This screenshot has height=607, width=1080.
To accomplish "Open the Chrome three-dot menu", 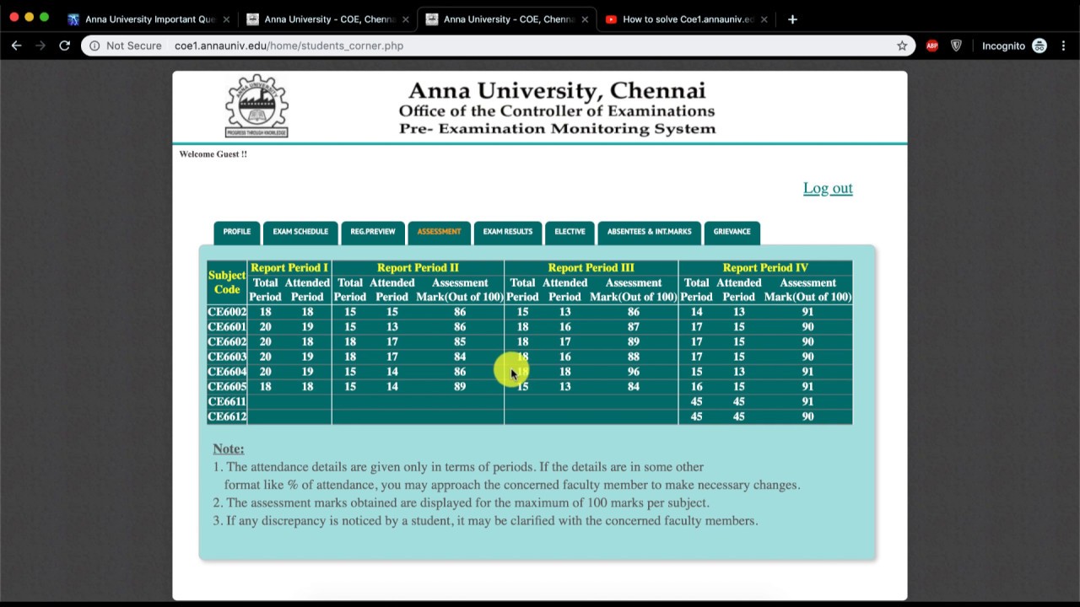I will tap(1063, 46).
